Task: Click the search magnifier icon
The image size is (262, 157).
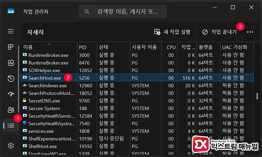Action: [87, 12]
